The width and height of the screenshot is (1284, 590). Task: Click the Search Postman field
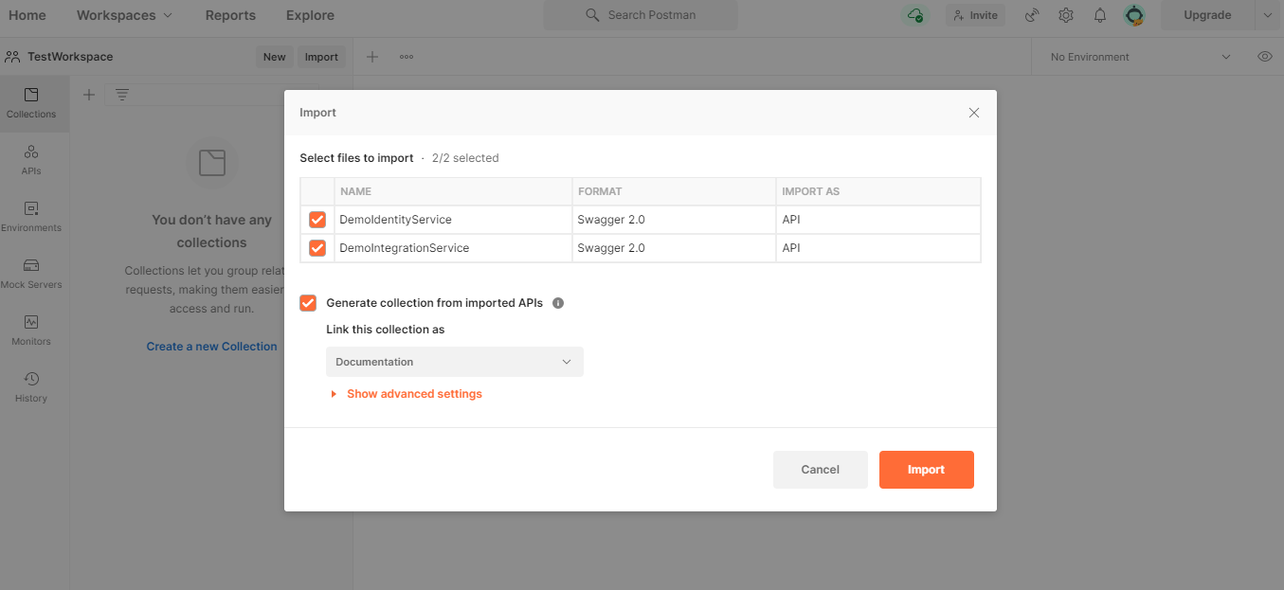point(640,15)
